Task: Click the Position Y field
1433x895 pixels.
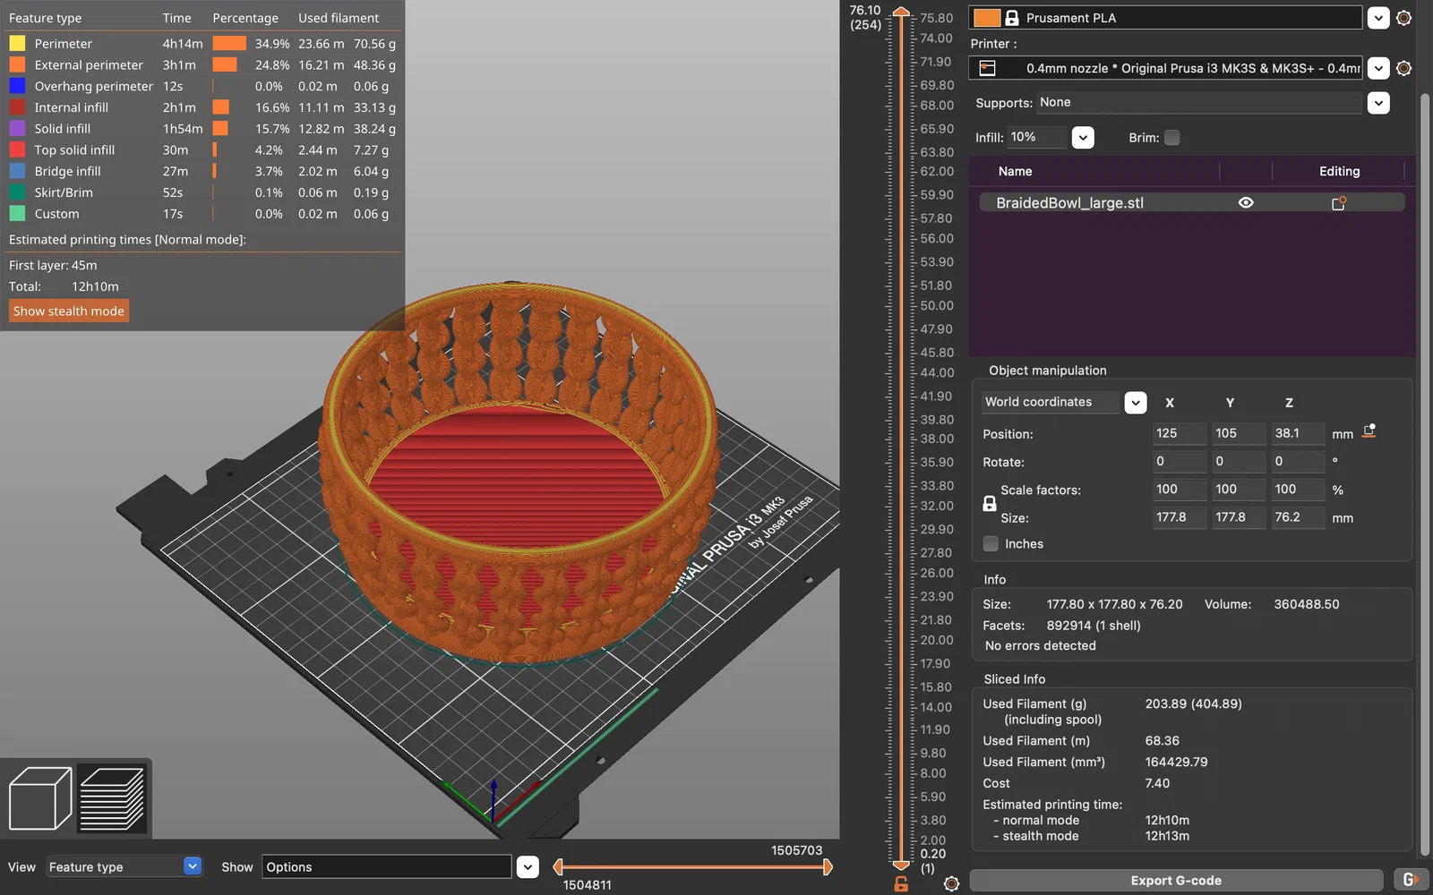Action: click(x=1239, y=433)
